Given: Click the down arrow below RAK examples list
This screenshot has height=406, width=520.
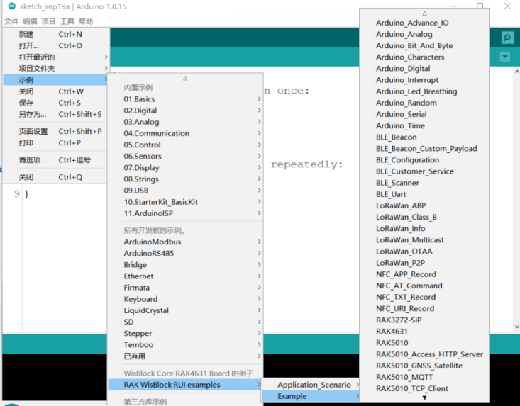Looking at the screenshot, I should tap(424, 397).
